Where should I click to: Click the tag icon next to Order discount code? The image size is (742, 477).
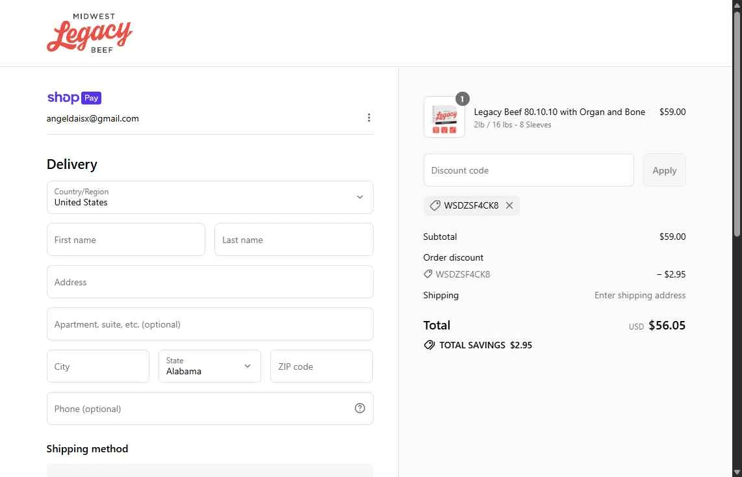coord(428,274)
